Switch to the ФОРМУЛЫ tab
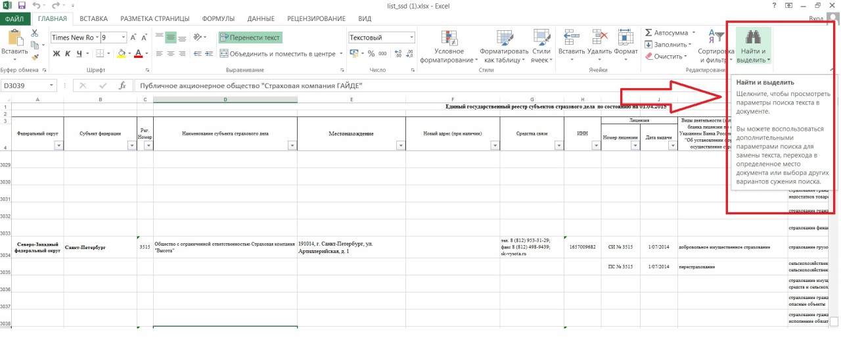This screenshot has height=349, width=841. click(219, 18)
